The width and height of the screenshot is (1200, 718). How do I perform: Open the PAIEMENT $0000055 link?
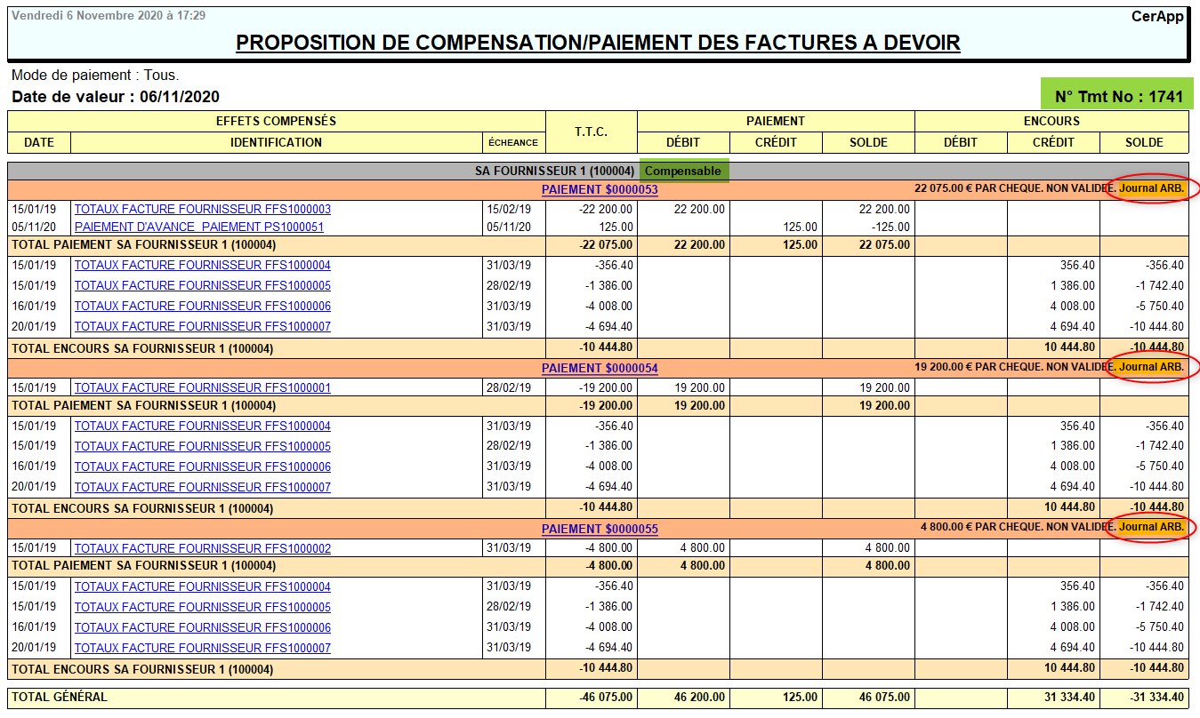600,529
